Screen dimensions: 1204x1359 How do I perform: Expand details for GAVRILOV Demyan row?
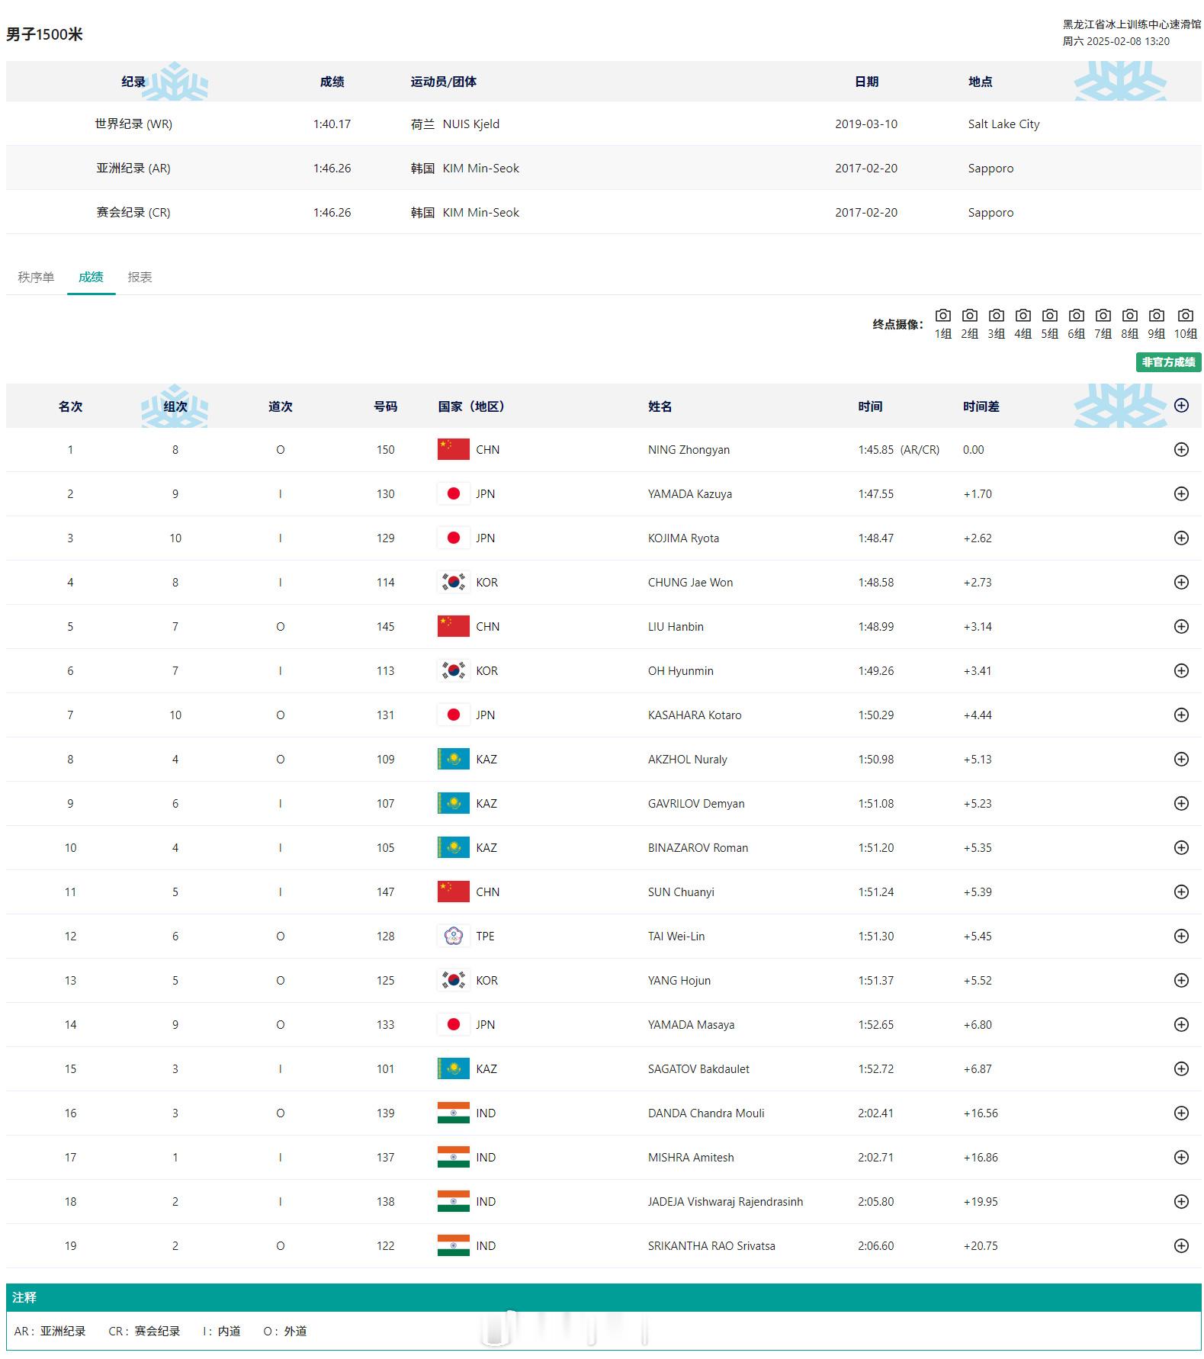click(x=1181, y=804)
